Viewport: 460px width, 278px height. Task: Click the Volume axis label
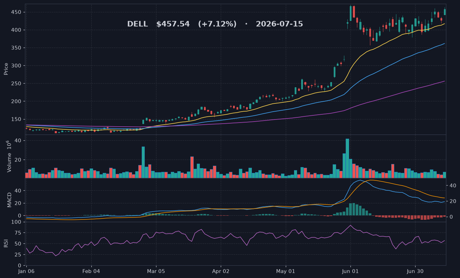click(9, 156)
